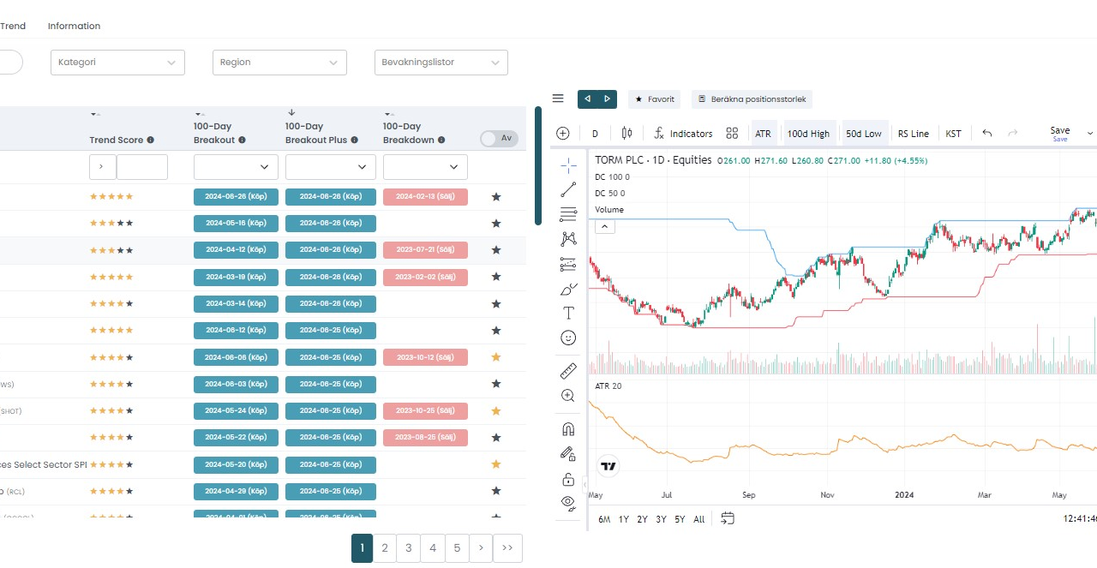Viewport: 1097px width, 568px height.
Task: Toggle the lock all drawings icon
Action: click(x=568, y=478)
